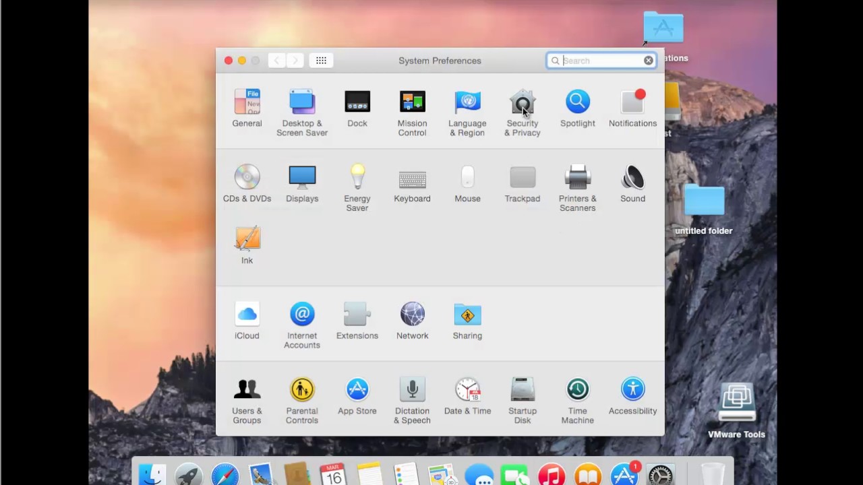Open Messages from the Dock
The height and width of the screenshot is (485, 863).
tap(479, 476)
